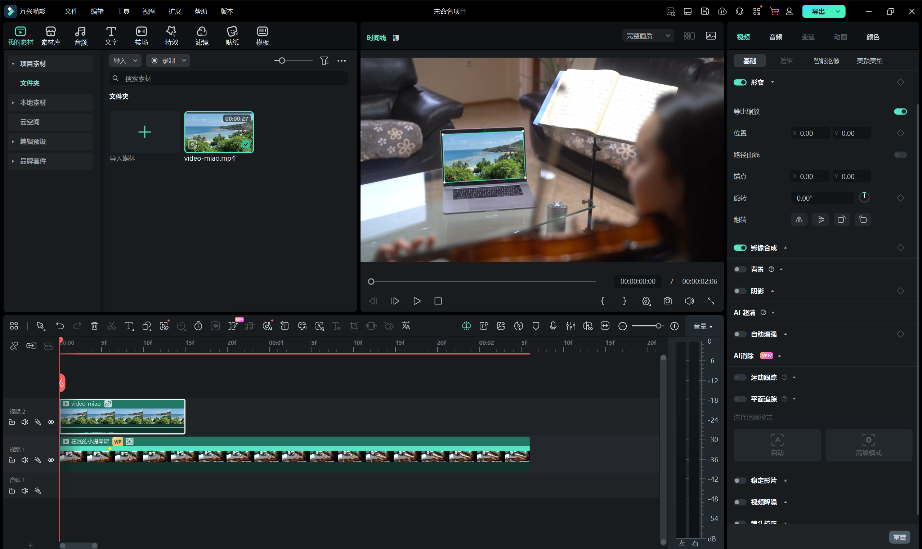Click the delete trash icon in timeline toolbar
922x549 pixels.
click(x=94, y=326)
